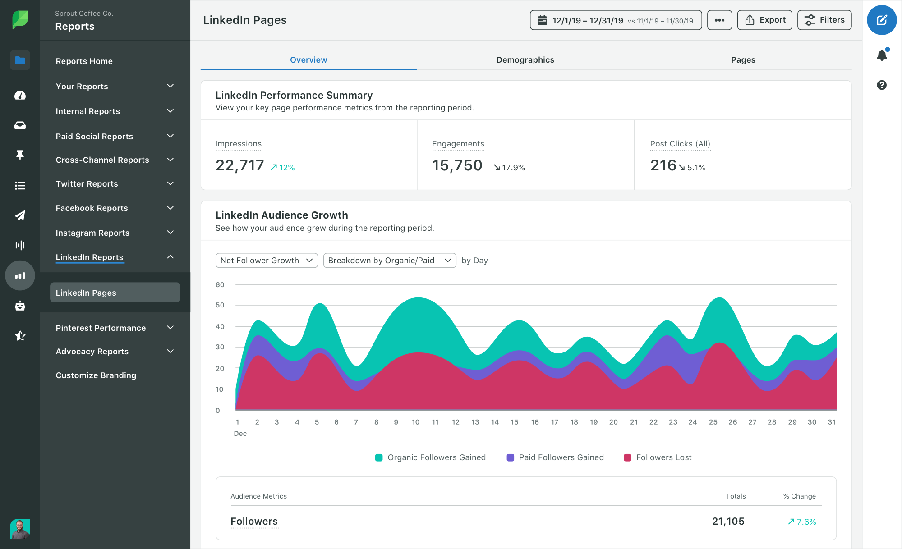Screen dimensions: 902x549
Task: Switch to the Overview tab
Action: (x=308, y=60)
